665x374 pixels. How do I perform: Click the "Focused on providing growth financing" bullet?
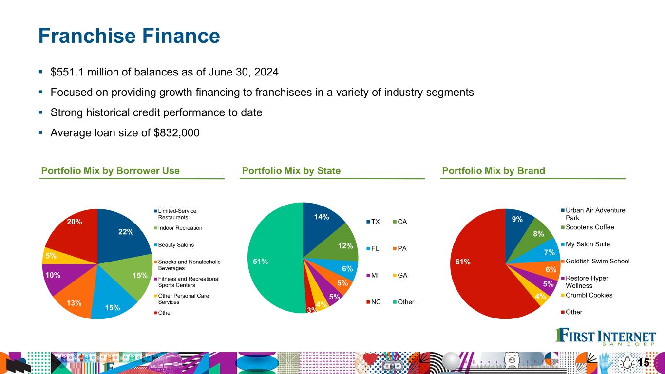point(262,92)
